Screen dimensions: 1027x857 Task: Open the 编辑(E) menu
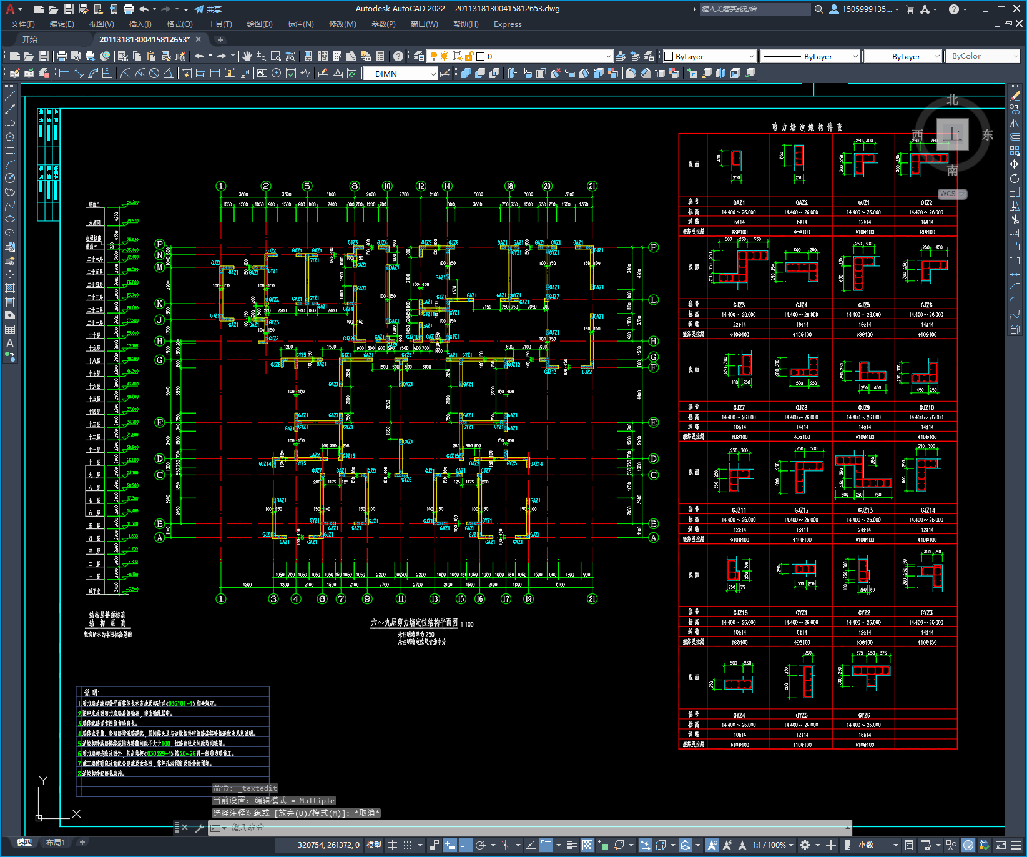coord(62,24)
